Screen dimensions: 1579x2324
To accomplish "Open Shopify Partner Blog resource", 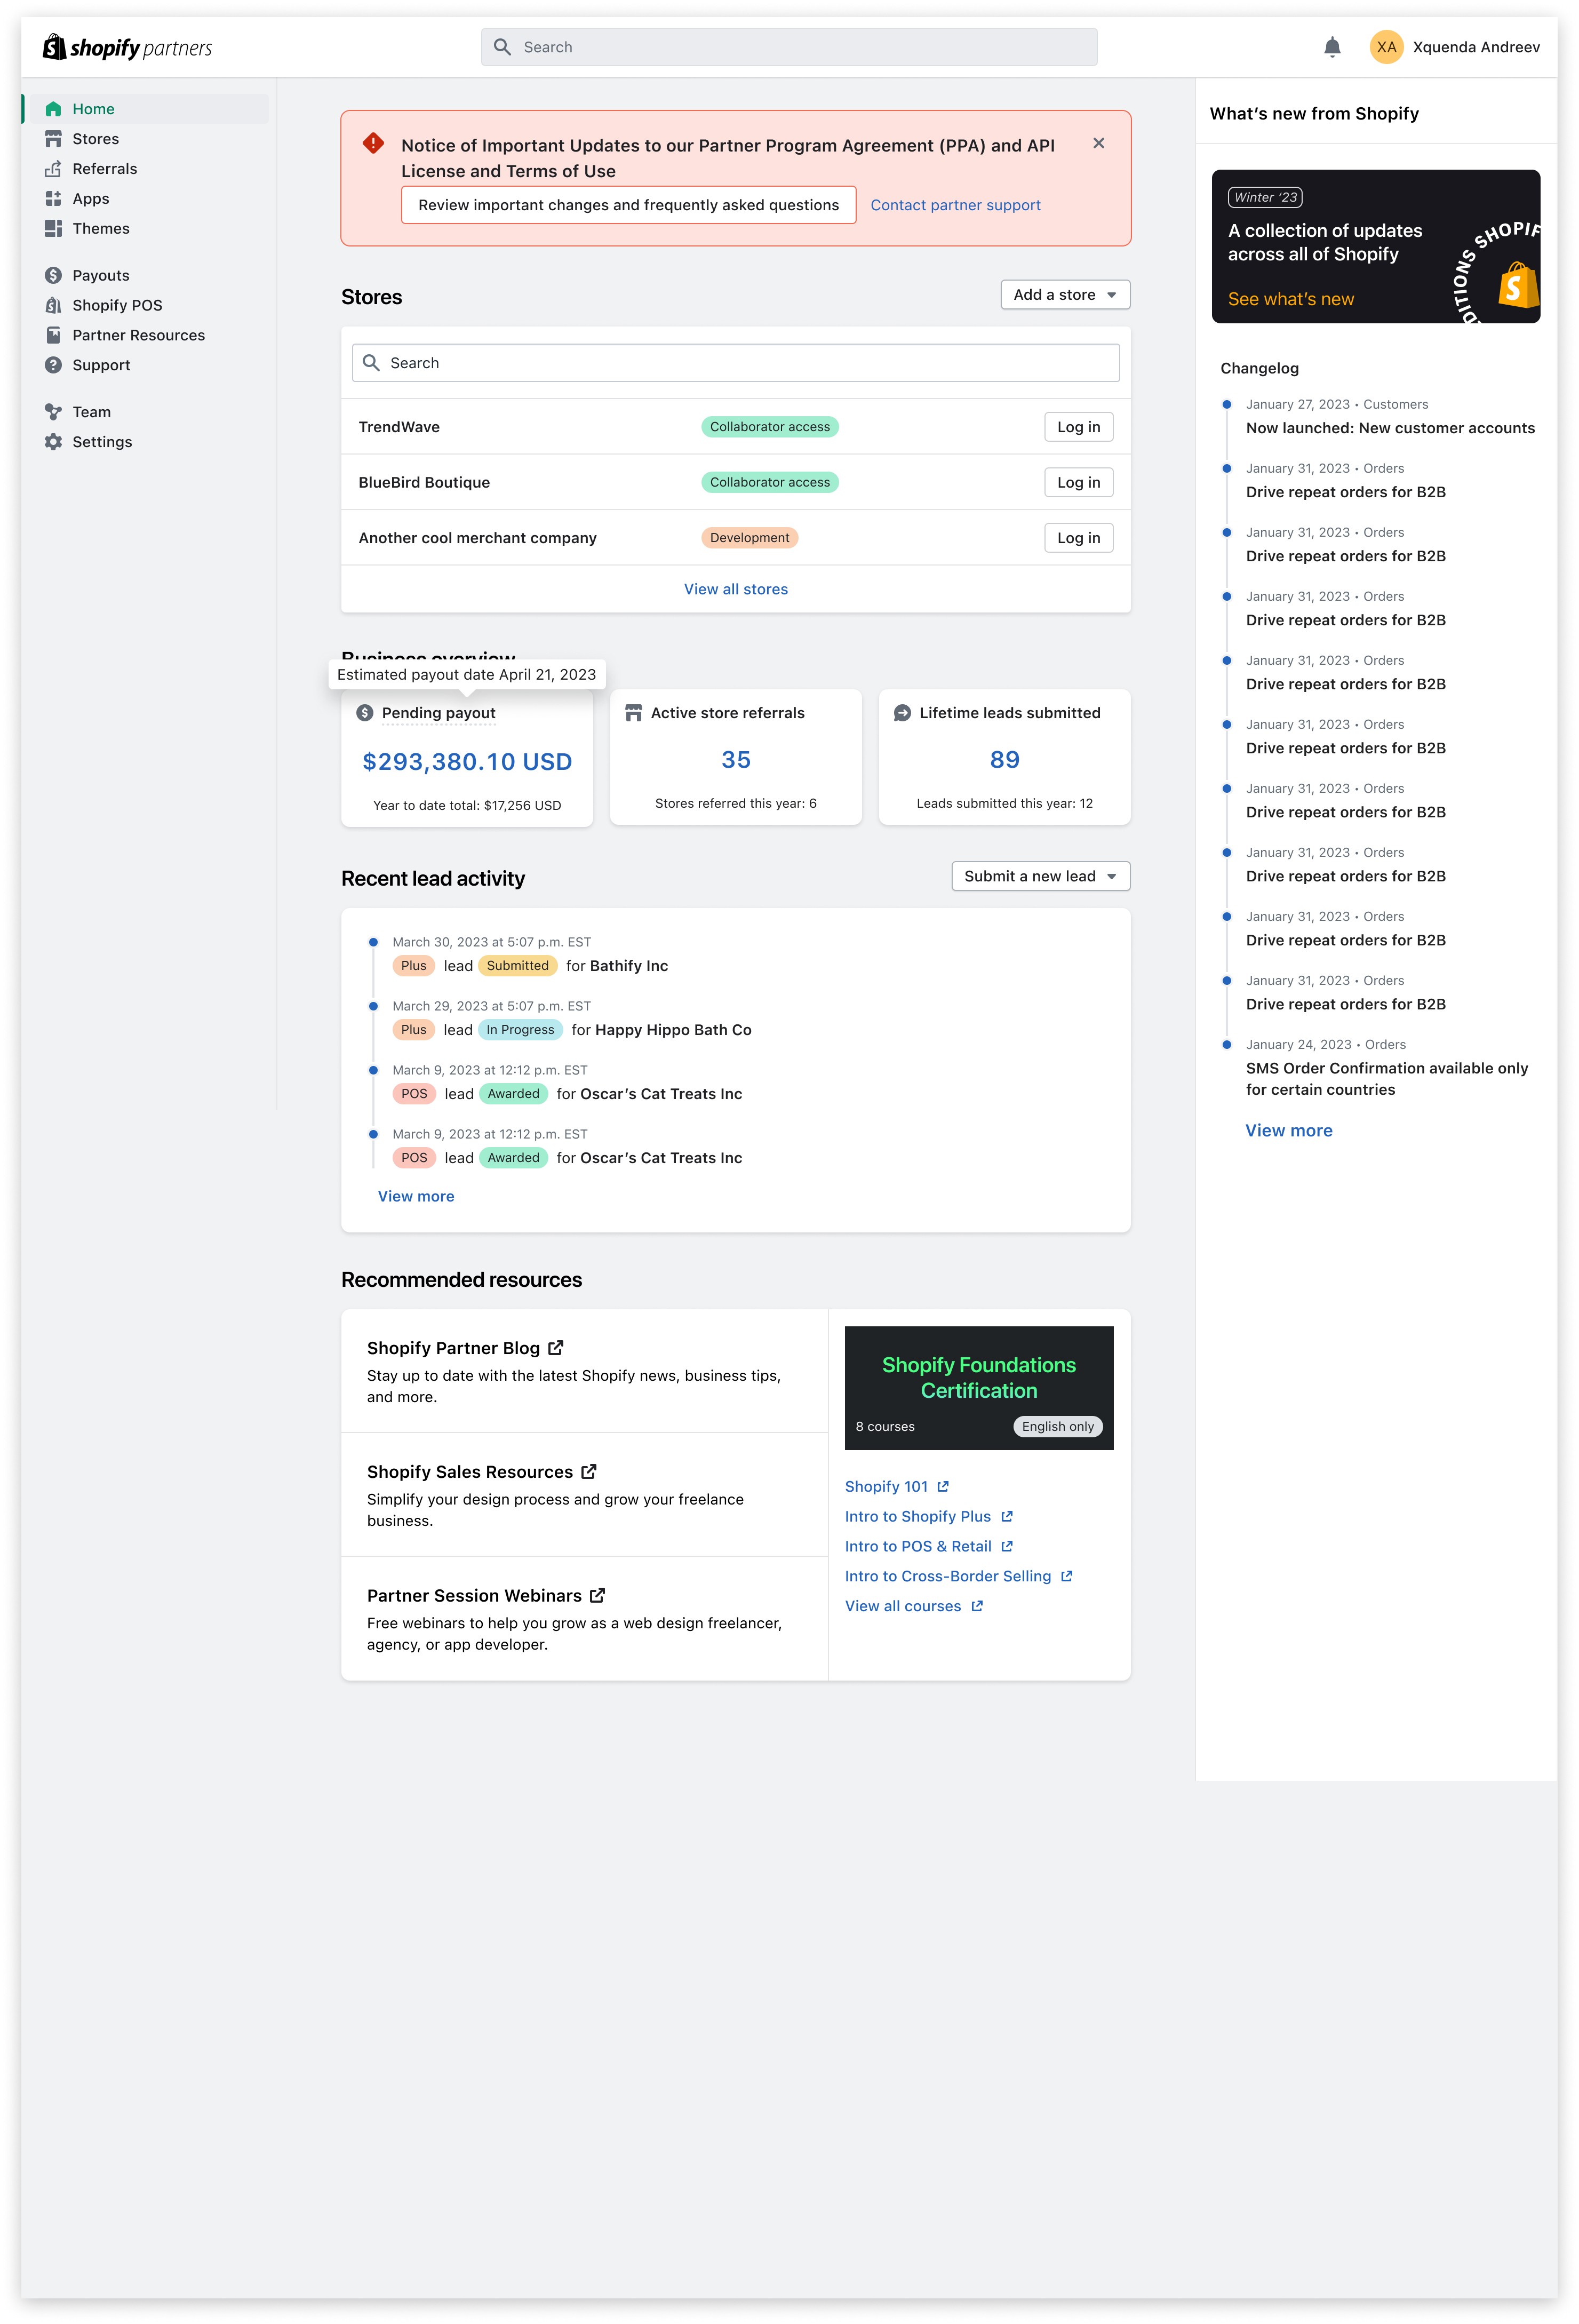I will tap(453, 1348).
